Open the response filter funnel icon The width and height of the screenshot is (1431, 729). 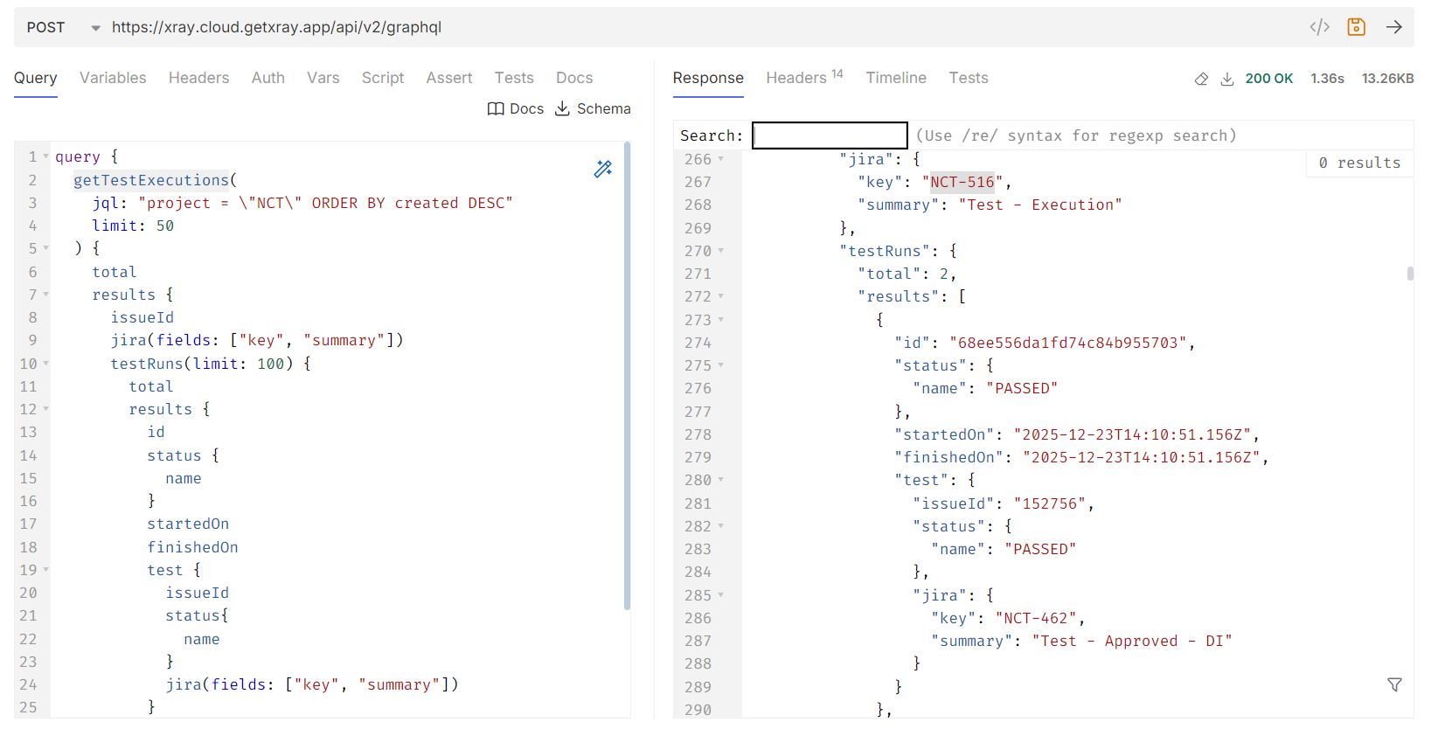point(1394,684)
